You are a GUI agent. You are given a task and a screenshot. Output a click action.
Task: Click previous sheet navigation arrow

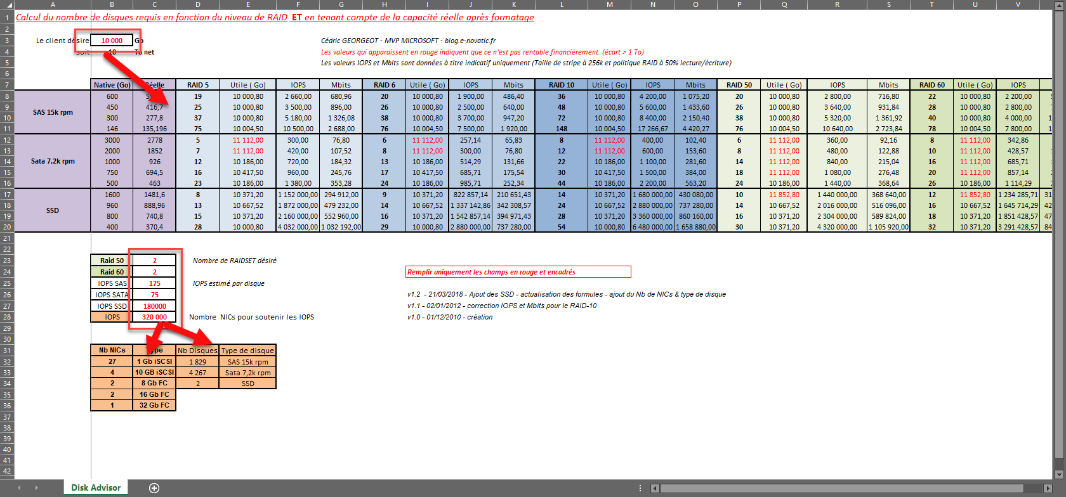pos(19,487)
